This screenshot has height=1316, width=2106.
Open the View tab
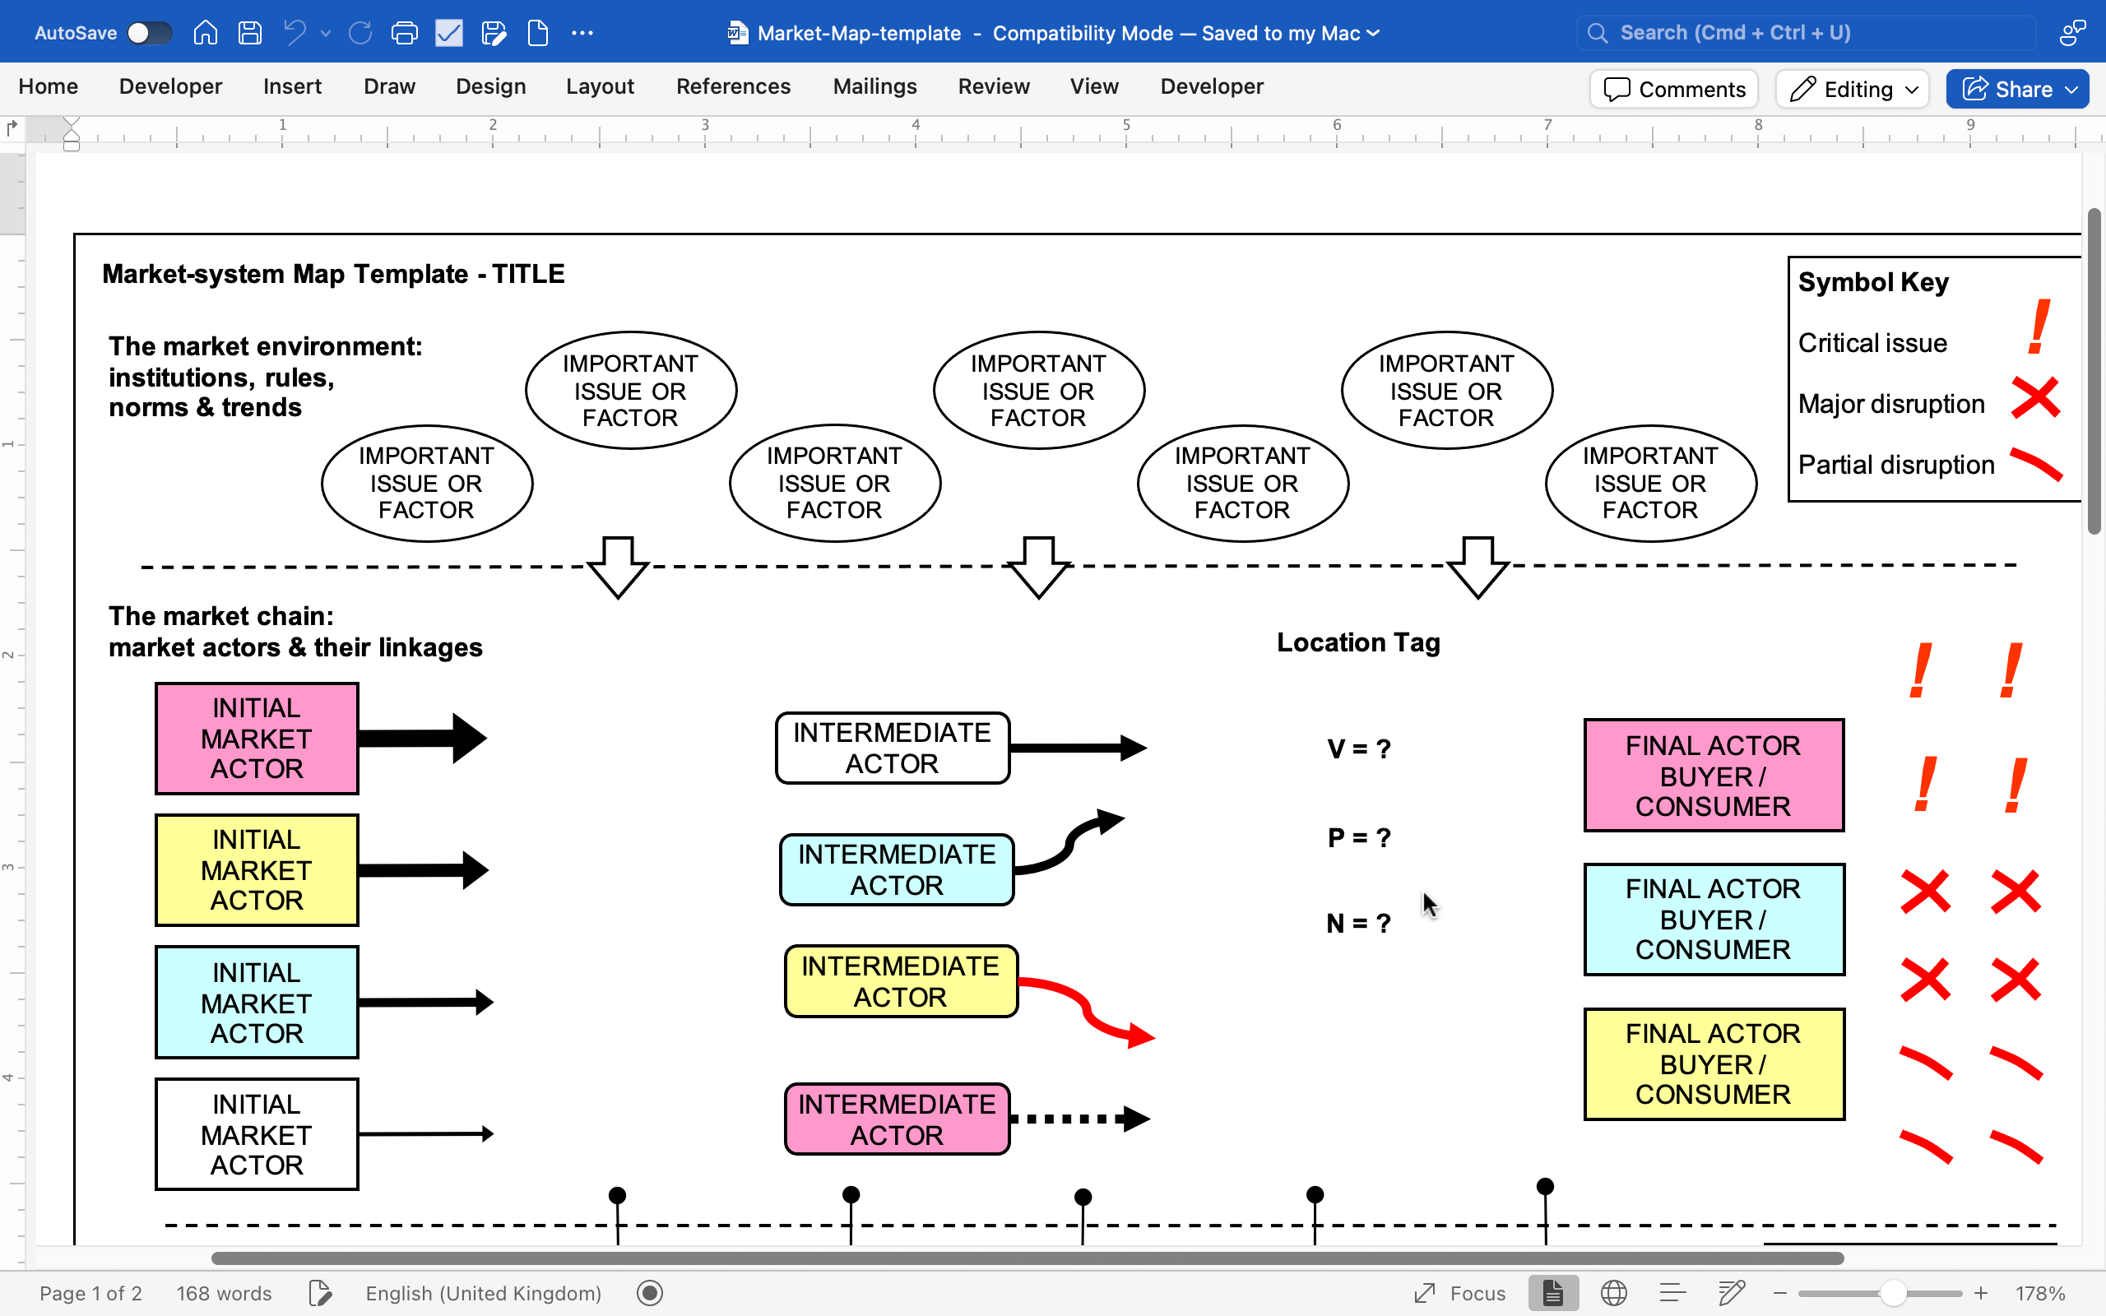click(x=1094, y=86)
